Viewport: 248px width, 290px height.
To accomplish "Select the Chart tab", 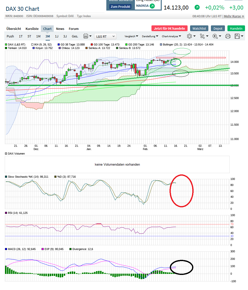I will pyautogui.click(x=47, y=29).
